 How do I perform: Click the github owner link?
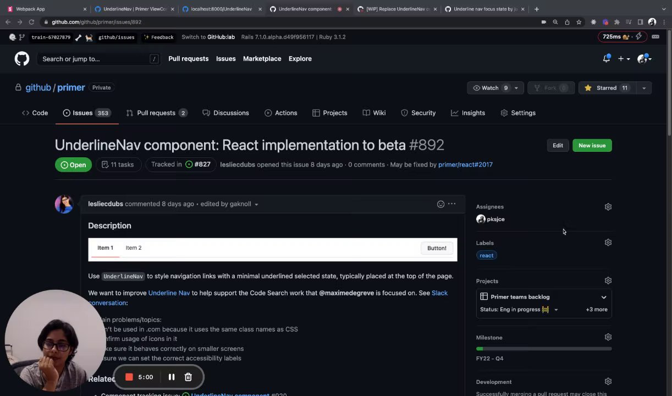click(38, 87)
